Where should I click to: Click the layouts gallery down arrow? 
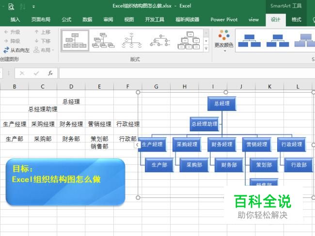[206, 41]
